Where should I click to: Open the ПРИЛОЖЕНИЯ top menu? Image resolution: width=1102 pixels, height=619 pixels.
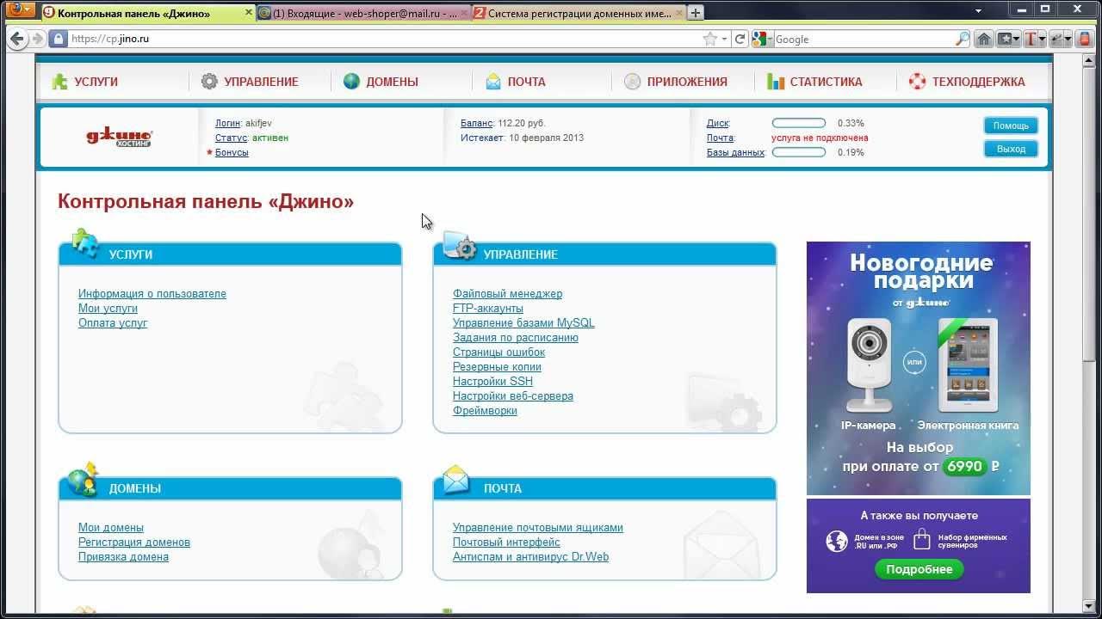tap(687, 82)
